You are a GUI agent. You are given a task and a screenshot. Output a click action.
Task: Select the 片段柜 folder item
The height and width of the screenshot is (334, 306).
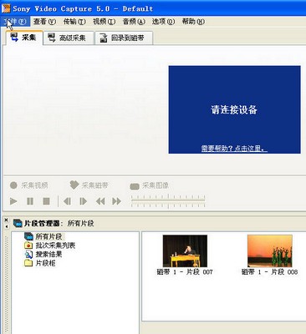[x=40, y=263]
